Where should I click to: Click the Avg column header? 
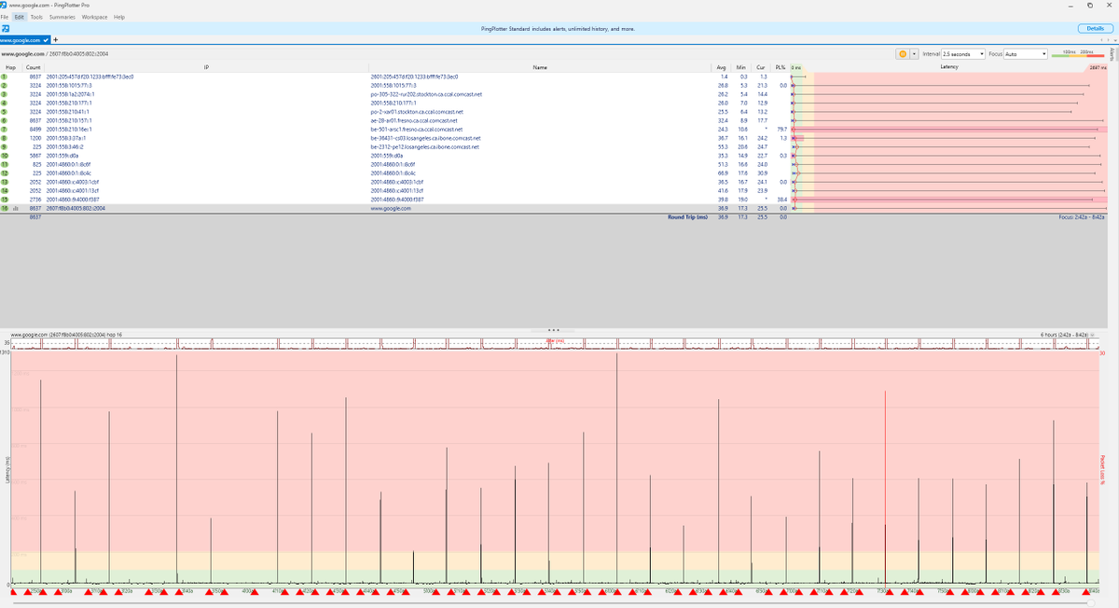[722, 67]
